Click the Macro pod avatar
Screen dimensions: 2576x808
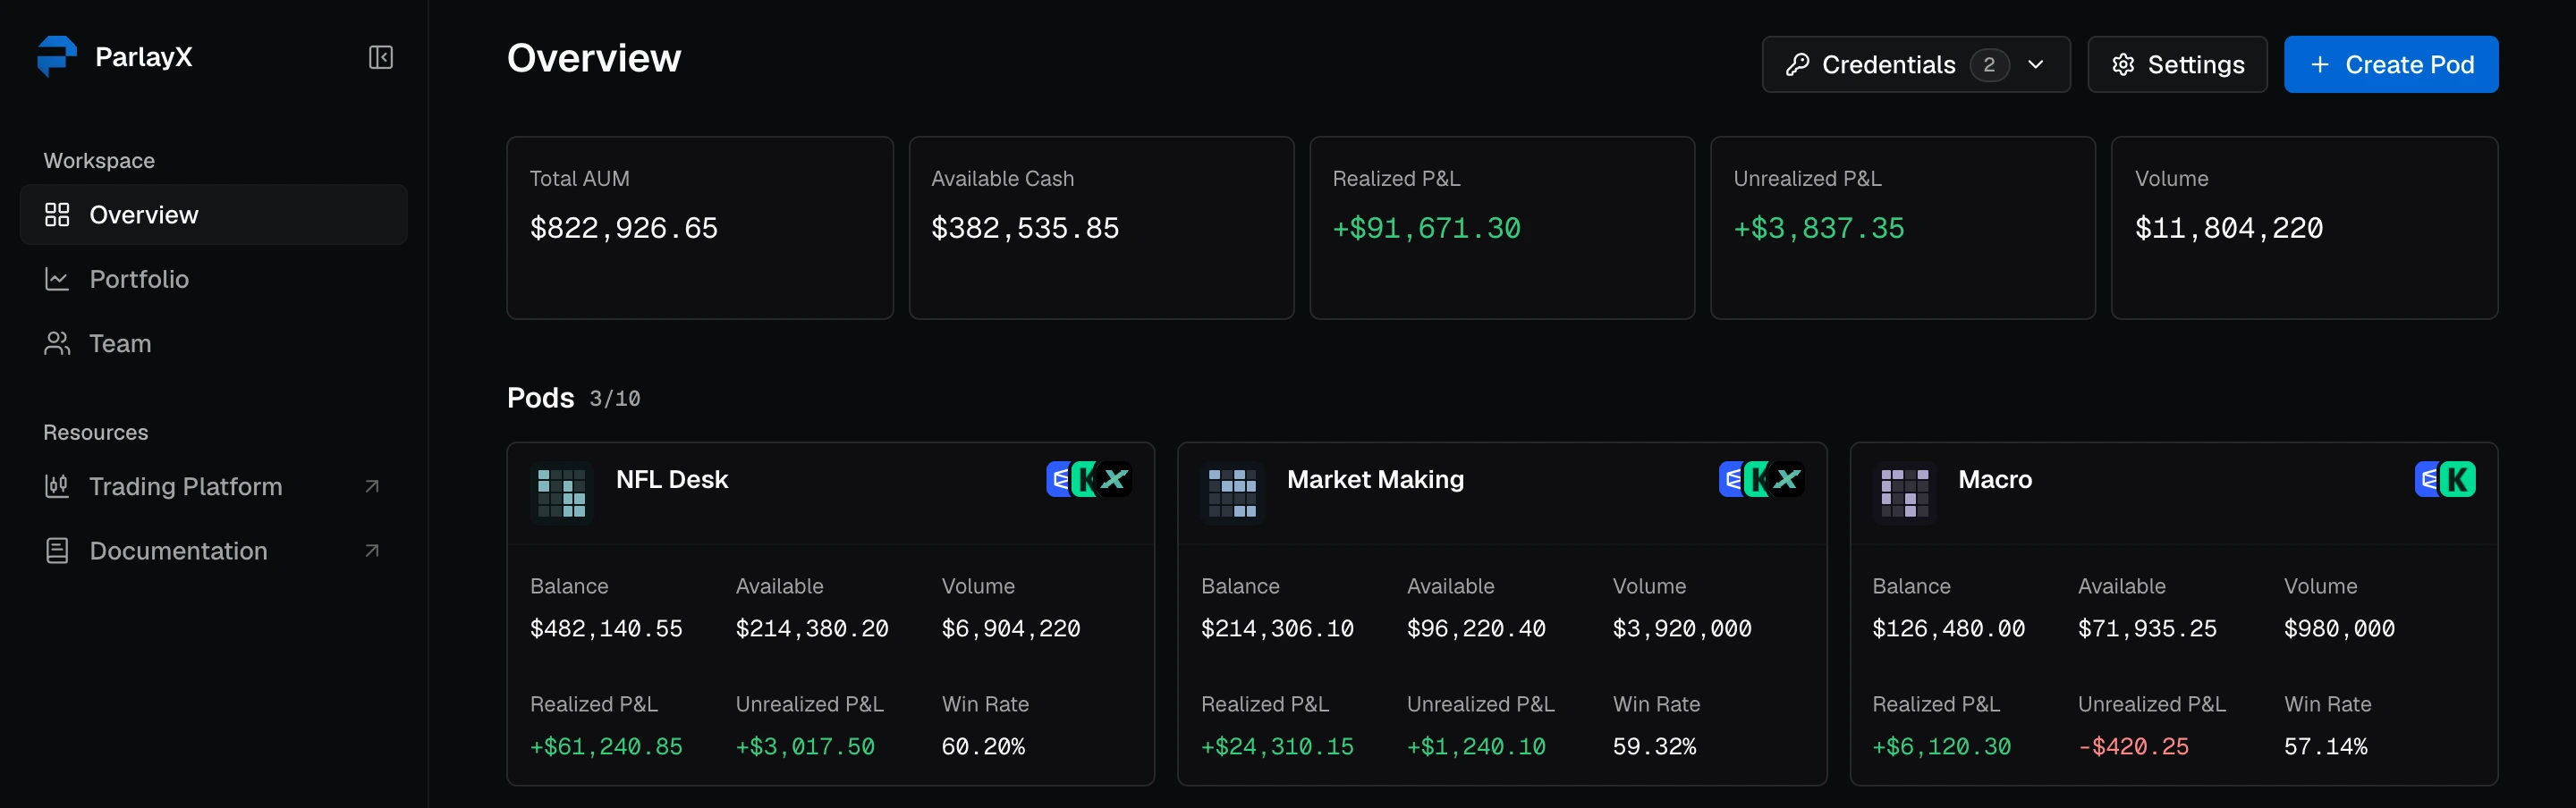pyautogui.click(x=1904, y=493)
